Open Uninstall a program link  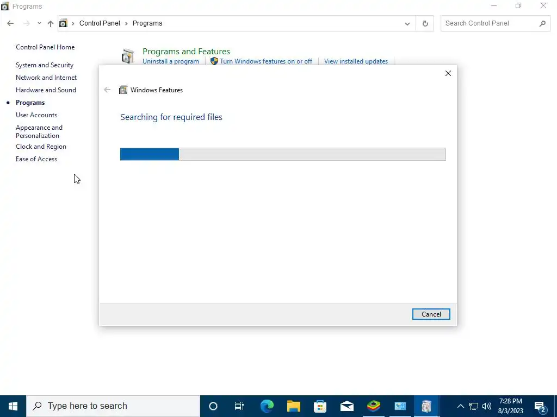tap(170, 61)
